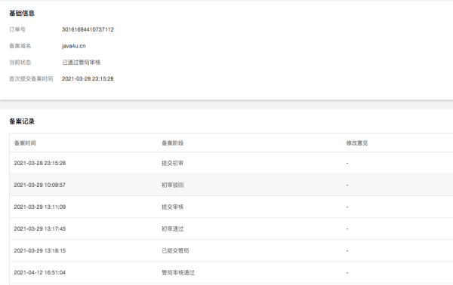This screenshot has width=453, height=285.
Task: Click the timestamp 2021-04-12 16:51:04
Action: [40, 273]
